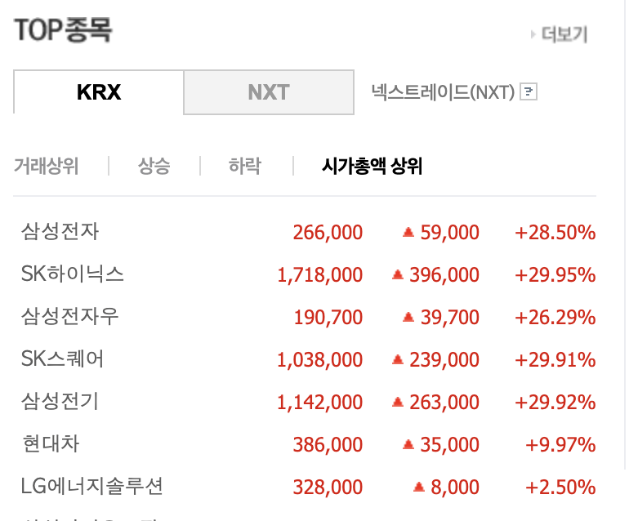Open the 삼성전기 stock link
This screenshot has height=521, width=629.
[60, 402]
